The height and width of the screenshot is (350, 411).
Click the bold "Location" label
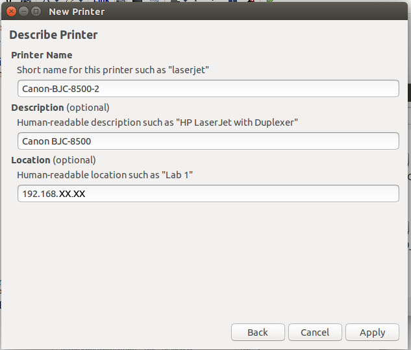click(31, 160)
